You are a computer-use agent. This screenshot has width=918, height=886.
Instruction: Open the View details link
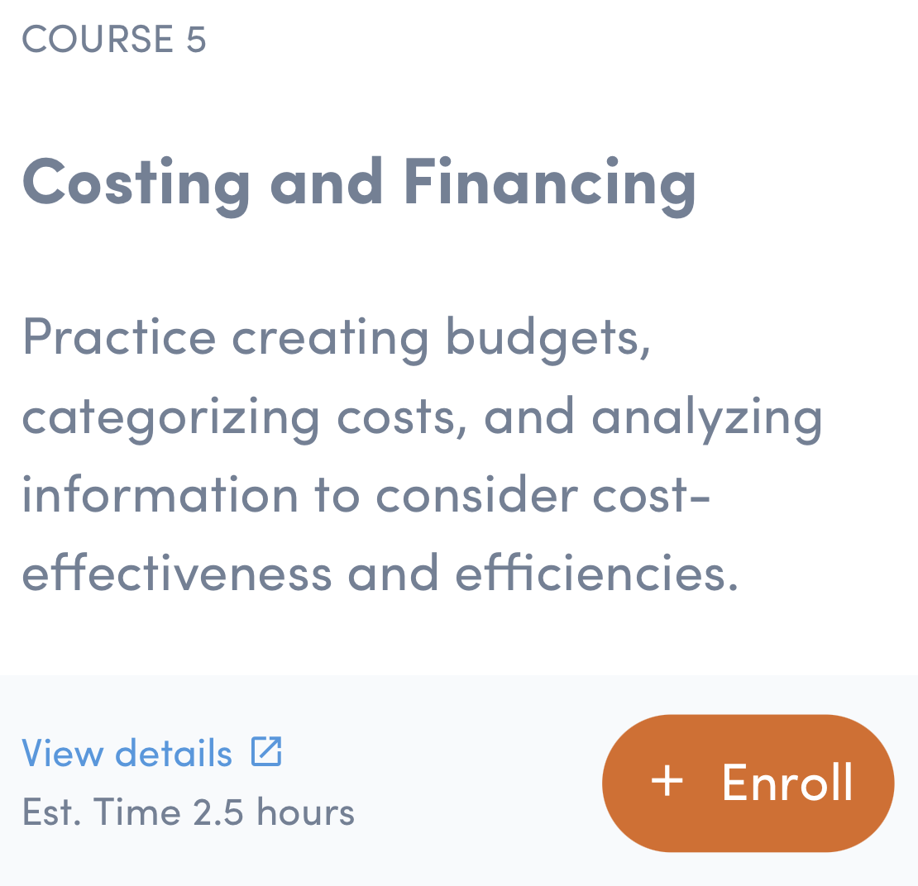click(x=127, y=752)
